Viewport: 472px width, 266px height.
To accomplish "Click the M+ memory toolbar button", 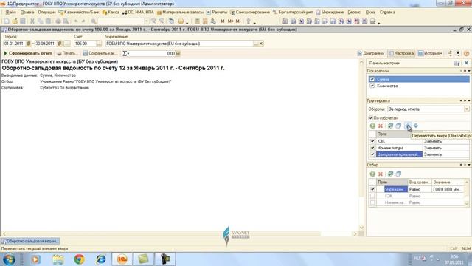I will tap(231, 21).
